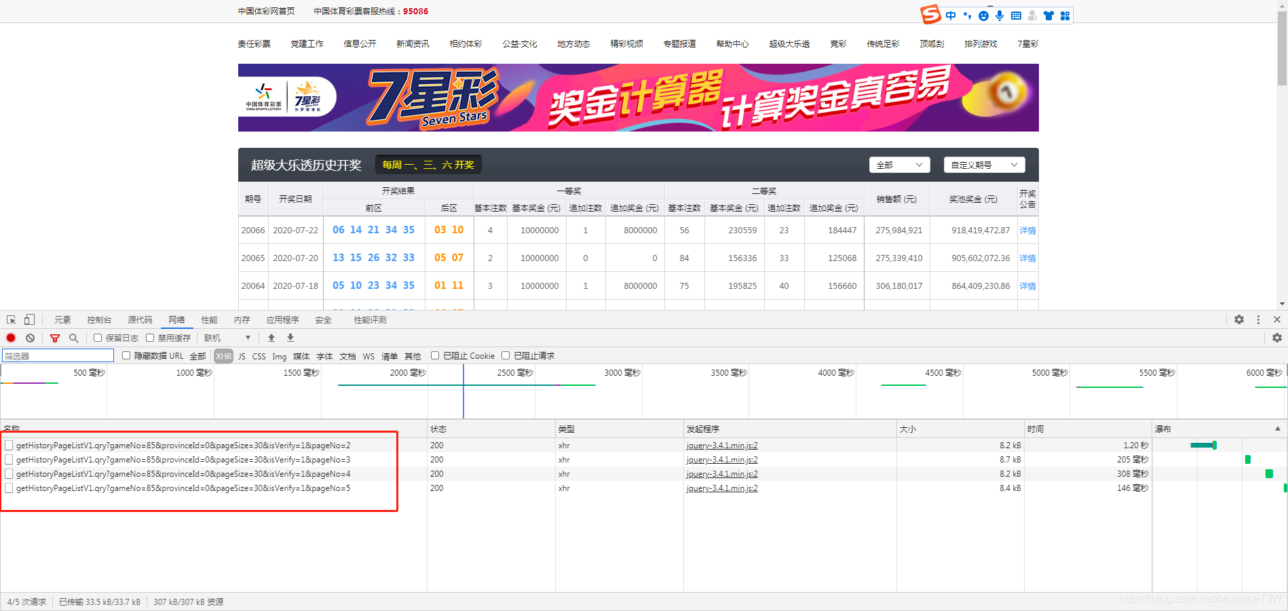Enable the 禁用缓存 checkbox
Screen dimensions: 1288x611
pyautogui.click(x=150, y=338)
